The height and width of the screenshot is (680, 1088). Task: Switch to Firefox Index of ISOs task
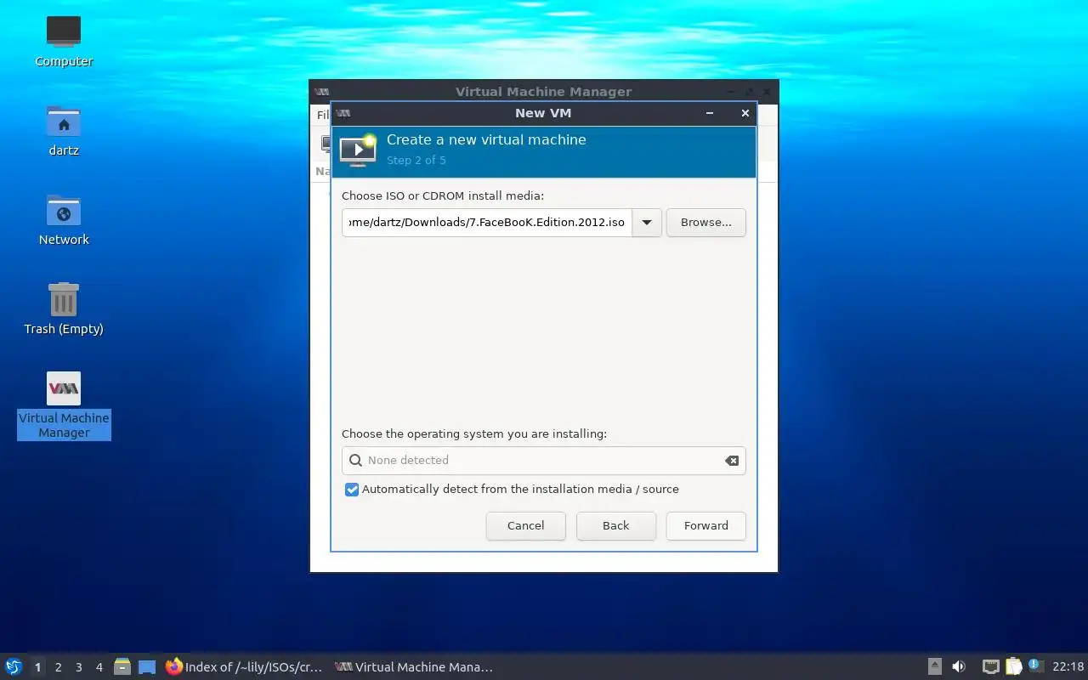pos(245,667)
